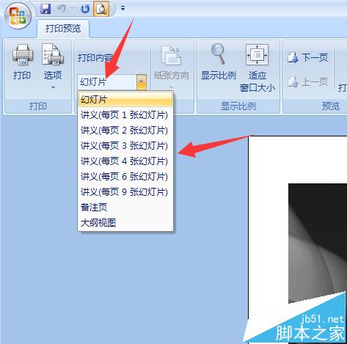Click the Save icon in quick access toolbar
The width and height of the screenshot is (347, 344).
click(x=45, y=9)
